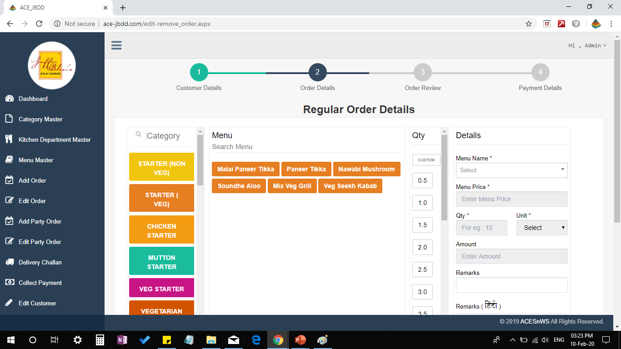
Task: Open Dashboard from the sidebar
Action: (x=33, y=99)
